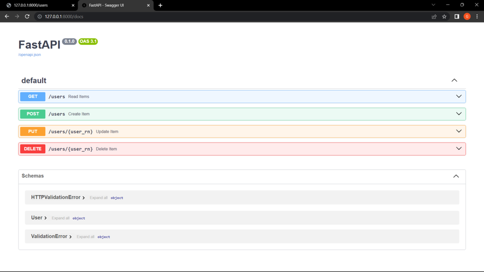Bookmark this page with star icon
The width and height of the screenshot is (484, 272).
tap(444, 17)
